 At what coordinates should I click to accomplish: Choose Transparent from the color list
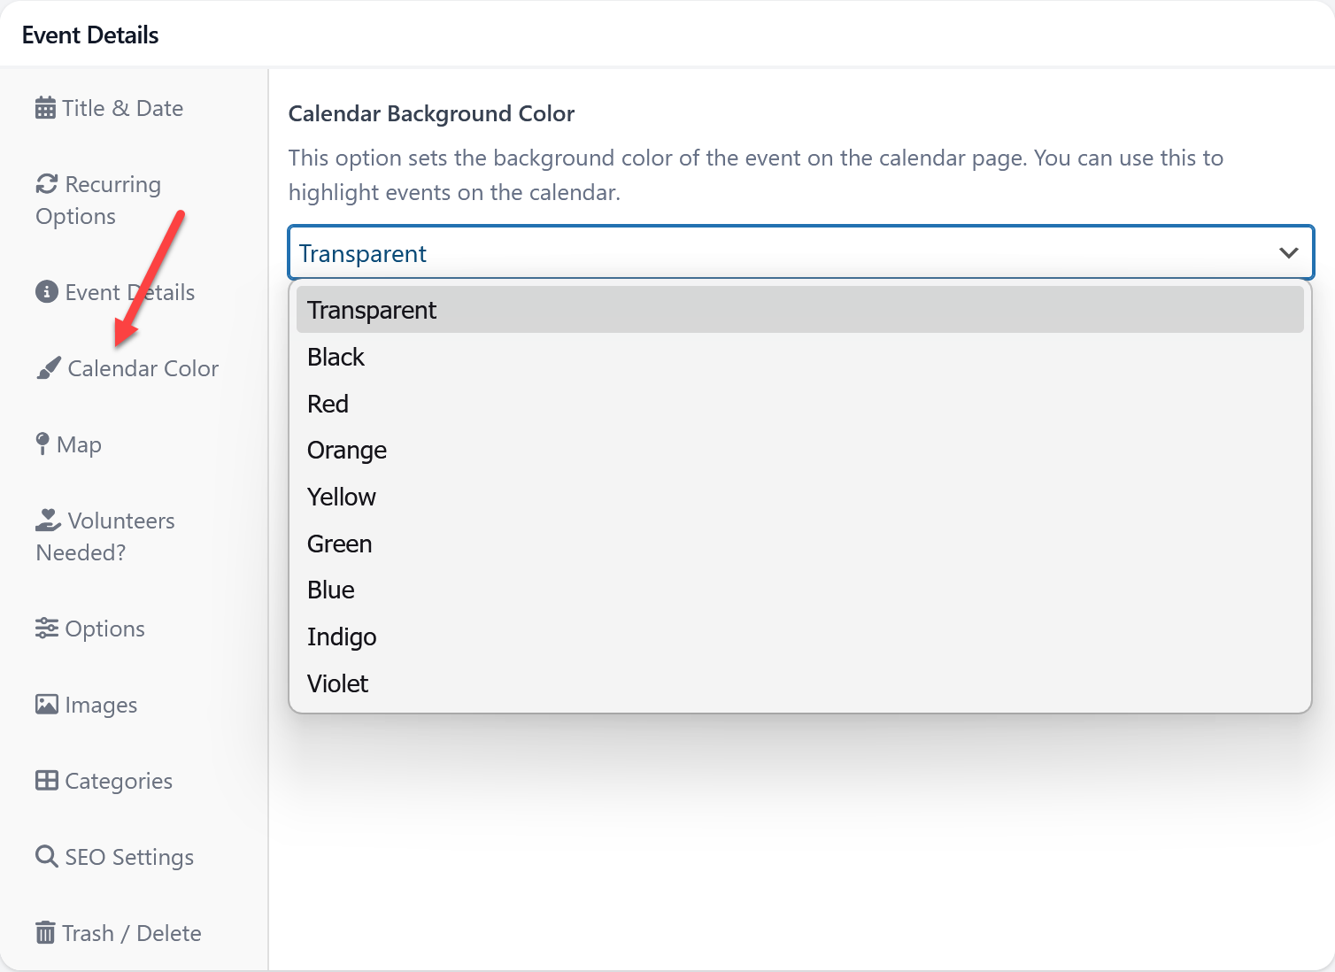[372, 310]
